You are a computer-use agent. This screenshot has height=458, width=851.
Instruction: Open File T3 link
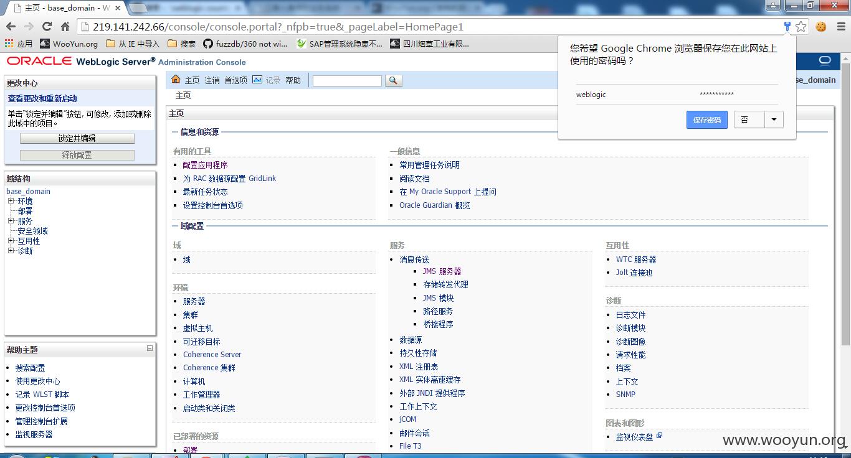click(x=410, y=446)
